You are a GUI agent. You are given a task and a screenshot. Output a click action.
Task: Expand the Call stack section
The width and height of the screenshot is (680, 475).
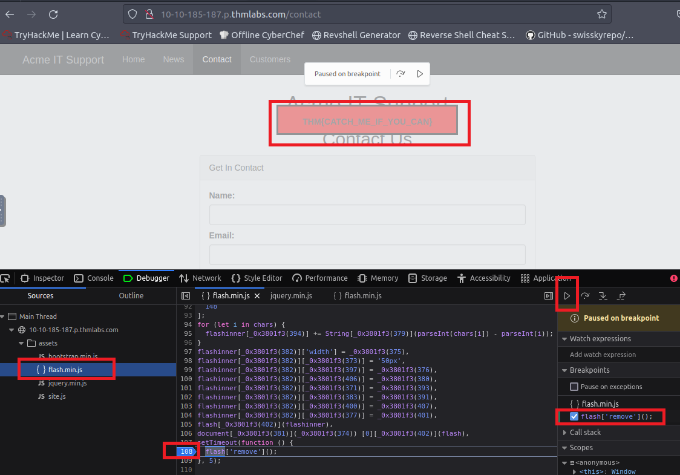[585, 433]
